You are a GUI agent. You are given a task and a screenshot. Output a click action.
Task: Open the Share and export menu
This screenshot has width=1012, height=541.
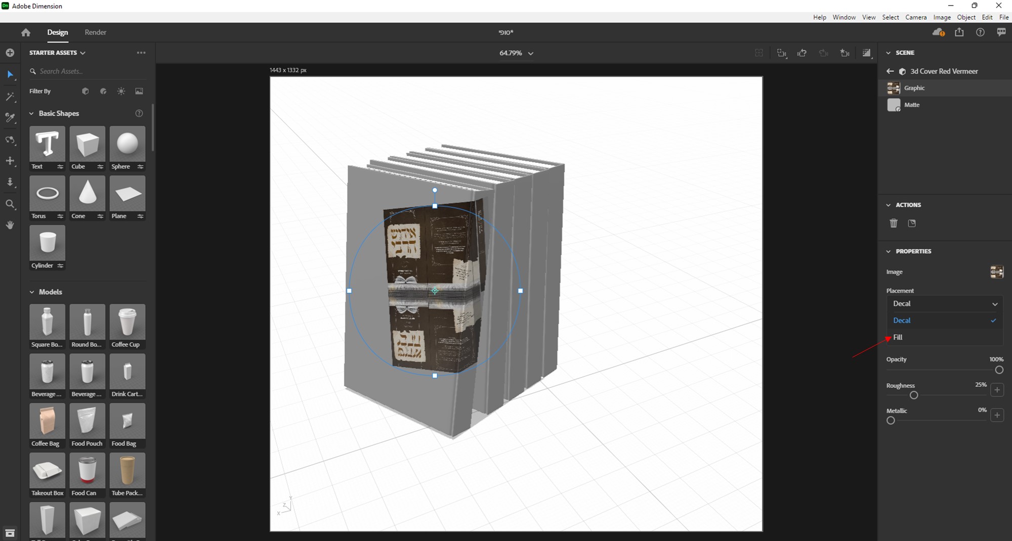click(x=959, y=32)
